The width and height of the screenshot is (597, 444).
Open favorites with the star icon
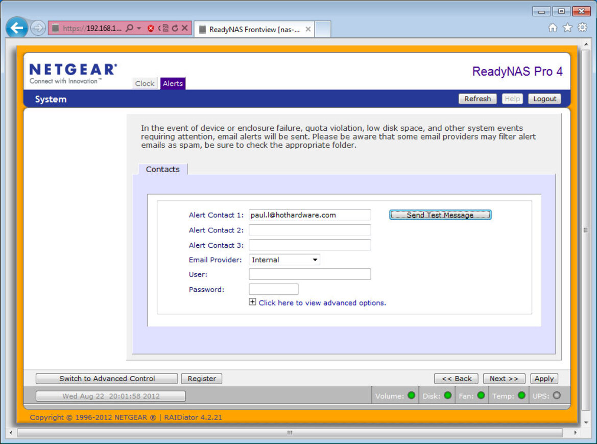(567, 28)
